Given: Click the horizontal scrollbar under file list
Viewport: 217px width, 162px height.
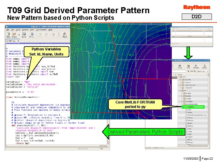Looking at the screenshot, I should (x=193, y=145).
